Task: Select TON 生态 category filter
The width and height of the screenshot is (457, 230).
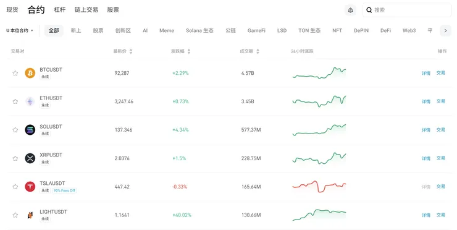Action: pos(309,30)
